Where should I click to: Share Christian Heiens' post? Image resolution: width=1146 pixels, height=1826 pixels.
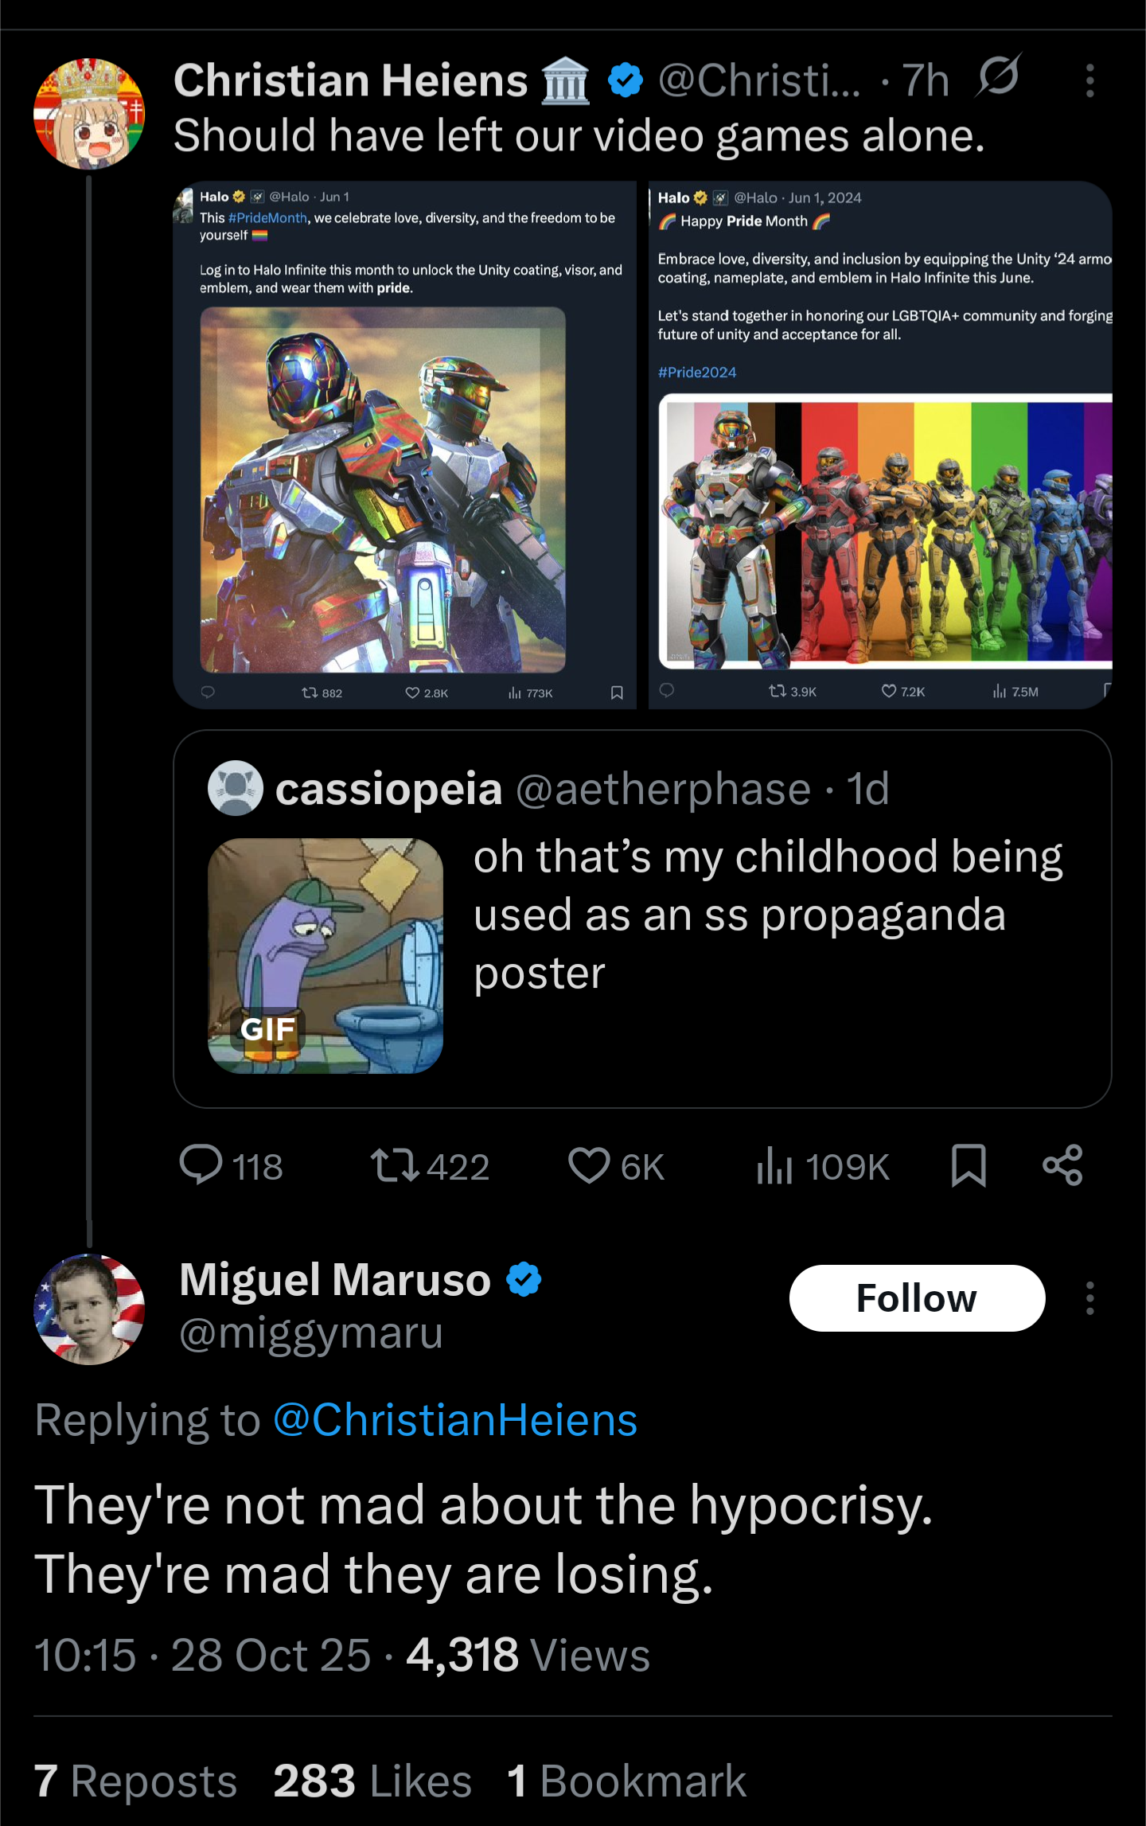[1062, 1166]
